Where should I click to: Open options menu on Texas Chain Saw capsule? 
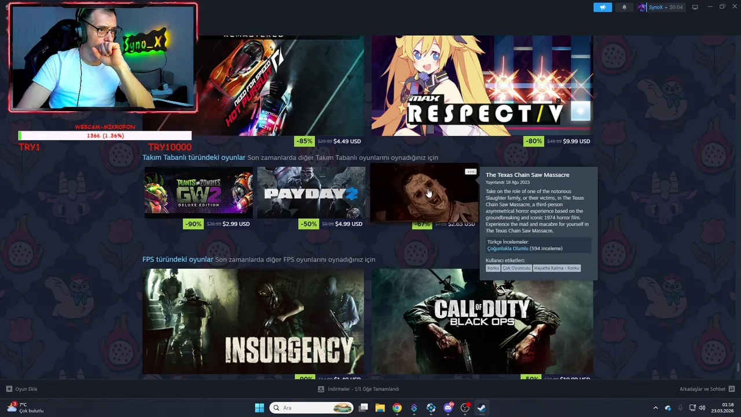(x=471, y=171)
